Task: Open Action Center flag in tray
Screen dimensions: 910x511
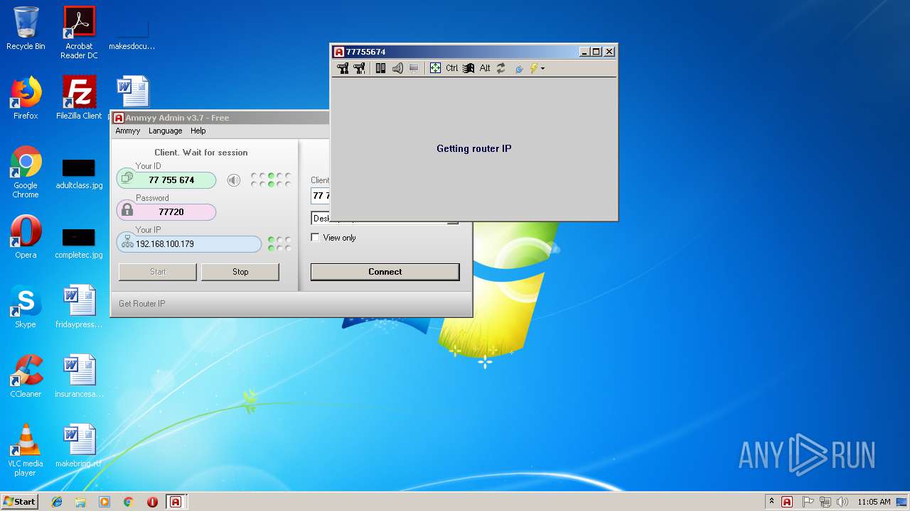Action: 808,502
